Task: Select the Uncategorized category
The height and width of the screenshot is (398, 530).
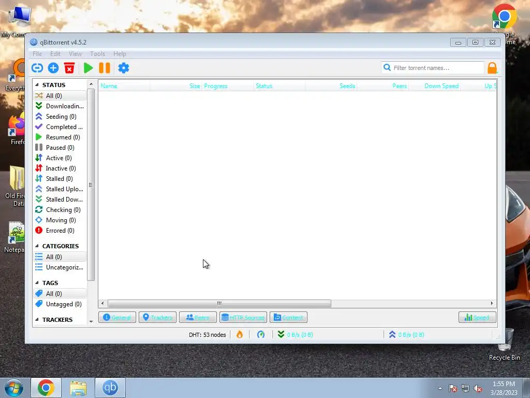Action: click(60, 267)
